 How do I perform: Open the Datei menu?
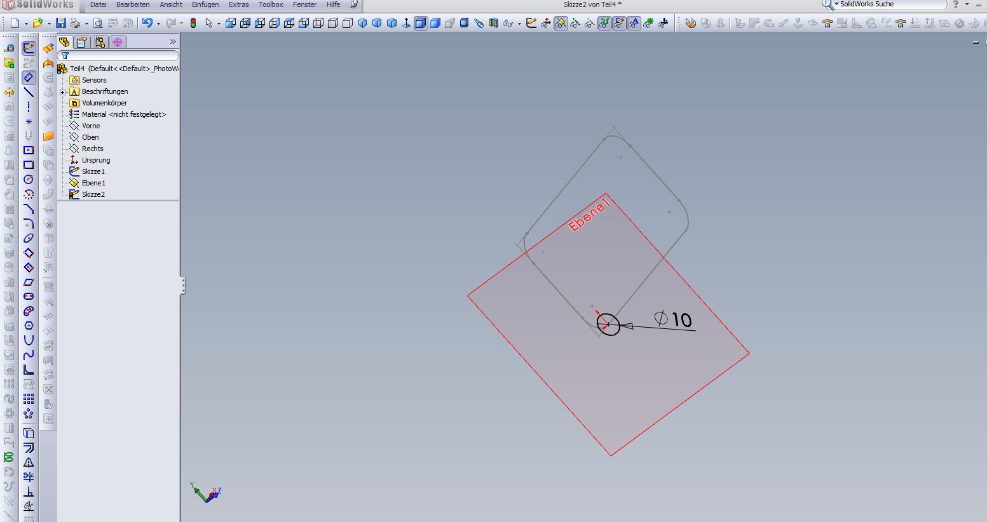(99, 4)
